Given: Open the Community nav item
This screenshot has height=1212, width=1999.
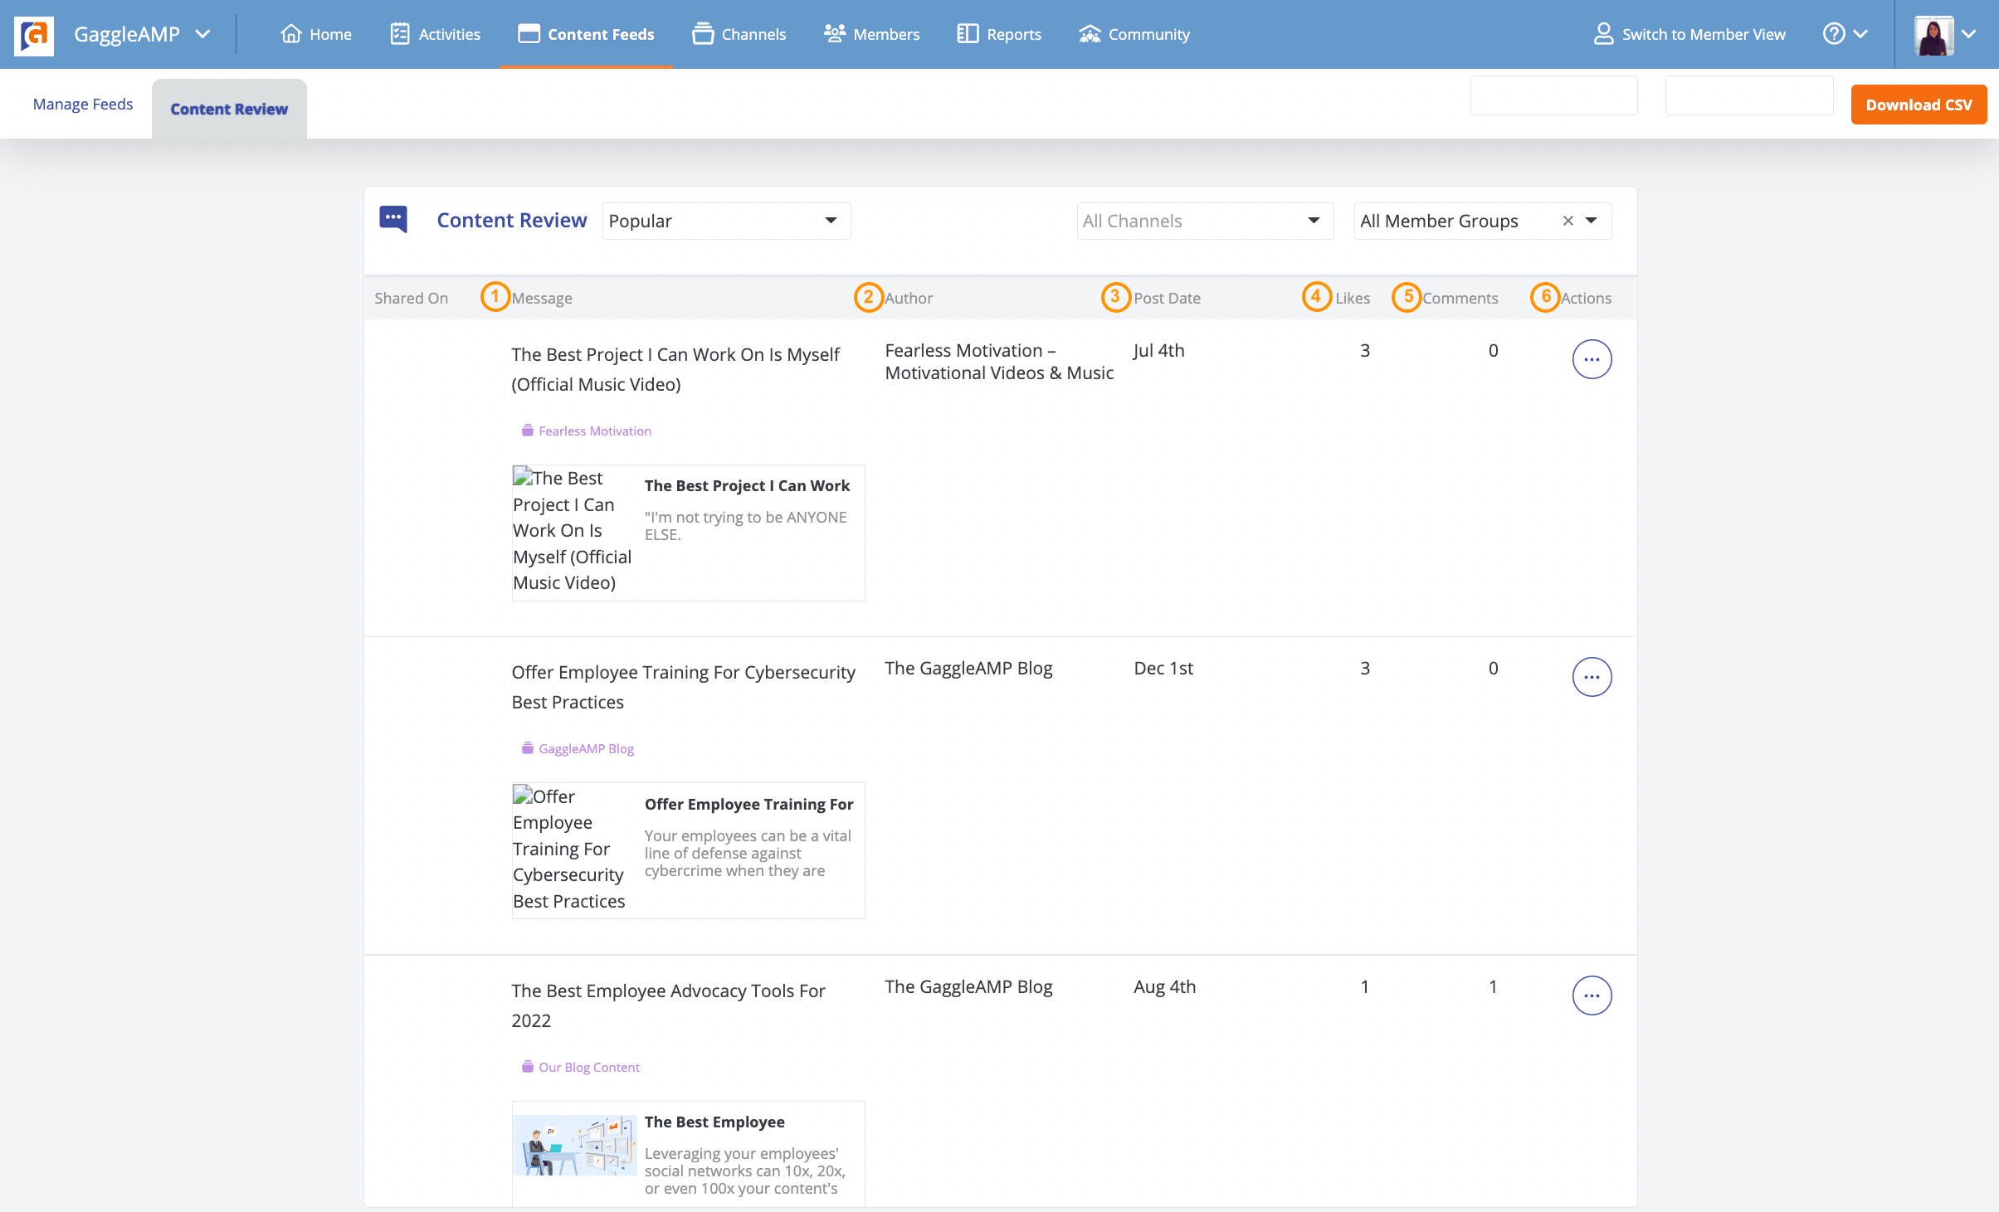Looking at the screenshot, I should point(1134,34).
